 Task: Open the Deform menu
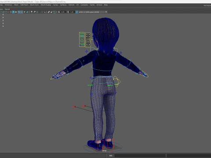tap(71, 5)
